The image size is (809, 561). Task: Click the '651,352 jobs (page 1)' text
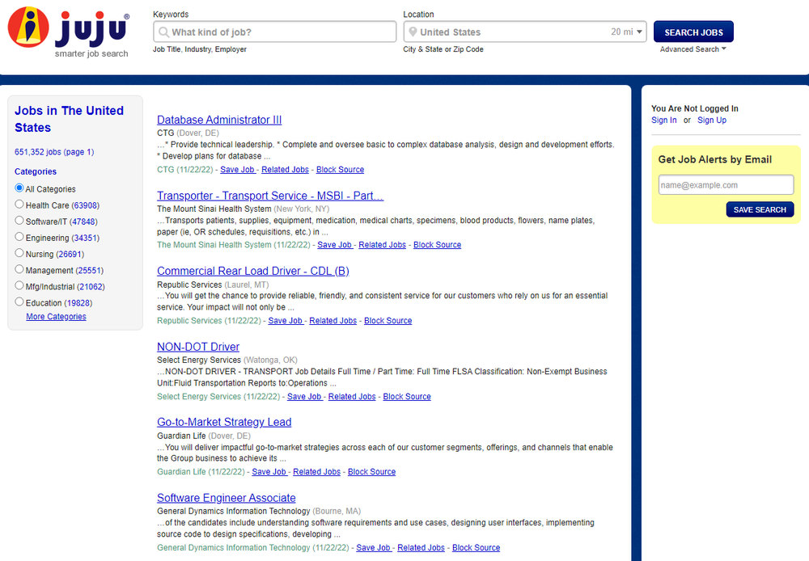54,152
